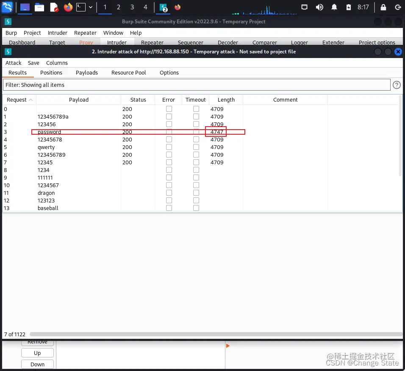Sort results by Length column
The image size is (405, 371).
pos(226,100)
